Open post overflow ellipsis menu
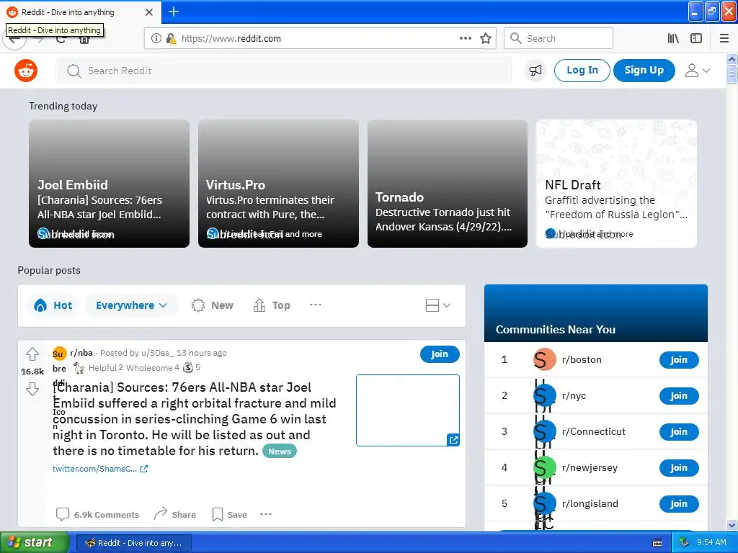738x553 pixels. point(266,514)
